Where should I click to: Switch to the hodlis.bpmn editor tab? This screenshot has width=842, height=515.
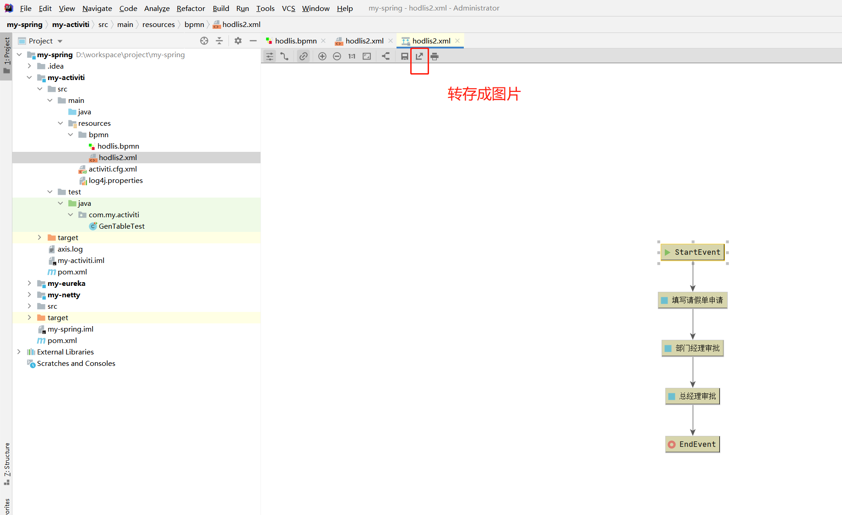coord(295,41)
